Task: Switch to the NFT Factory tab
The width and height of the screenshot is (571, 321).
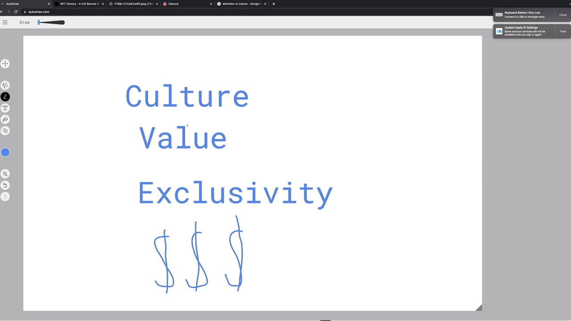Action: click(79, 4)
